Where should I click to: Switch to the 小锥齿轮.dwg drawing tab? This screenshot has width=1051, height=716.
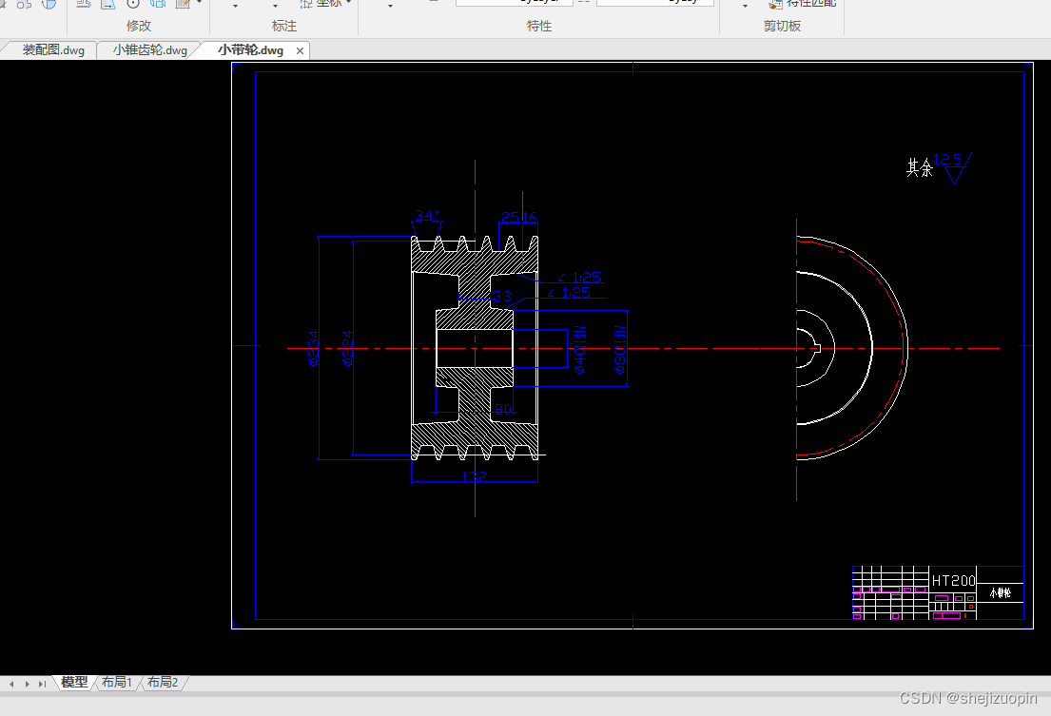tap(149, 50)
